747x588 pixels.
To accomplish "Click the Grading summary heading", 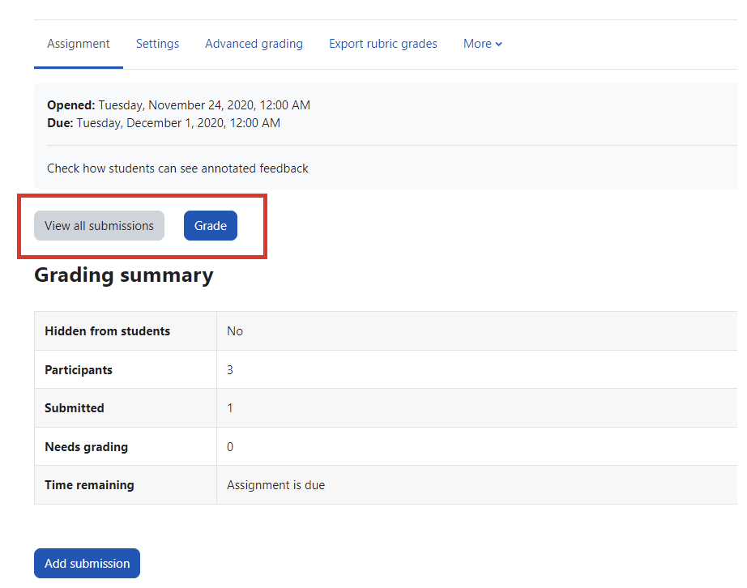I will pyautogui.click(x=123, y=275).
